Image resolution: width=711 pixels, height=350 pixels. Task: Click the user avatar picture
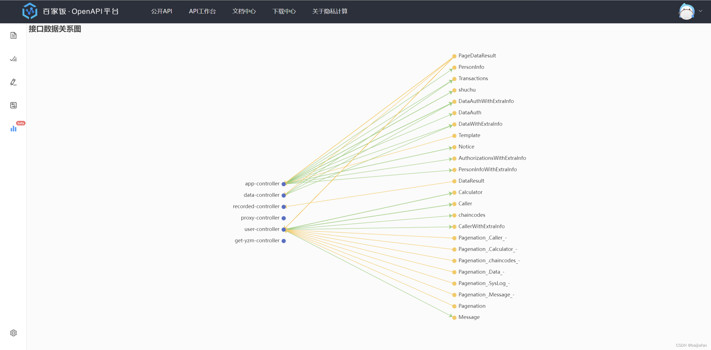click(x=686, y=12)
